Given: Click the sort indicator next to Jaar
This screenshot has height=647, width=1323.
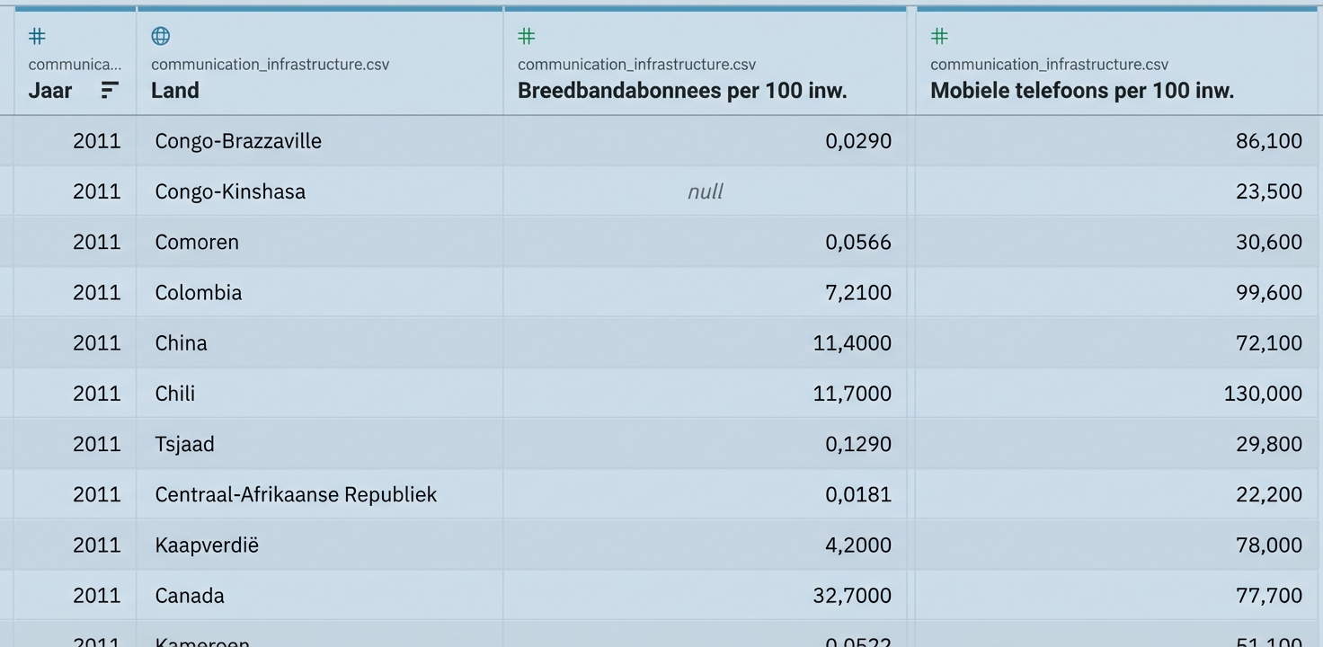Looking at the screenshot, I should [x=108, y=90].
